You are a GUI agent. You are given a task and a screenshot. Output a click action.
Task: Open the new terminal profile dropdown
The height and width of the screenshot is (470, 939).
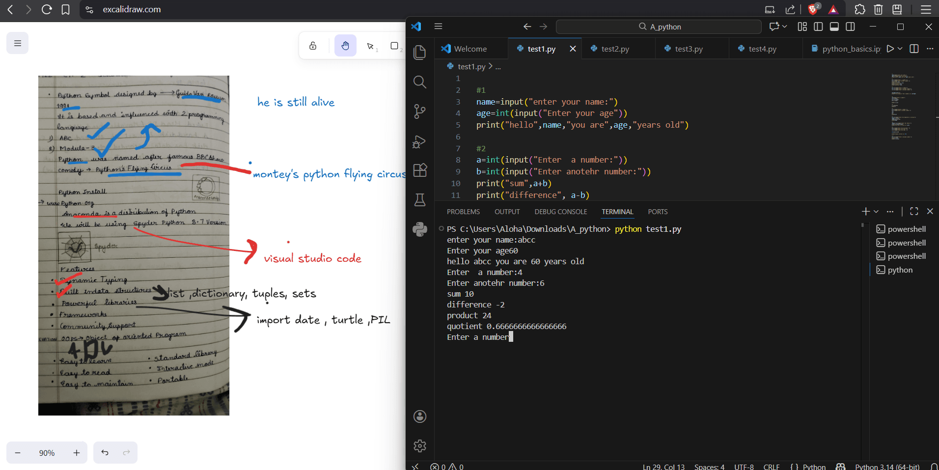pyautogui.click(x=876, y=211)
